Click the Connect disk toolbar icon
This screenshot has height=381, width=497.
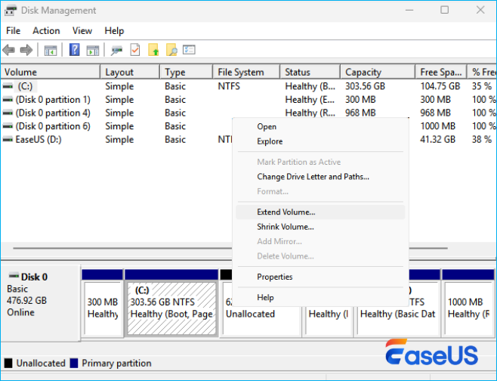click(116, 51)
